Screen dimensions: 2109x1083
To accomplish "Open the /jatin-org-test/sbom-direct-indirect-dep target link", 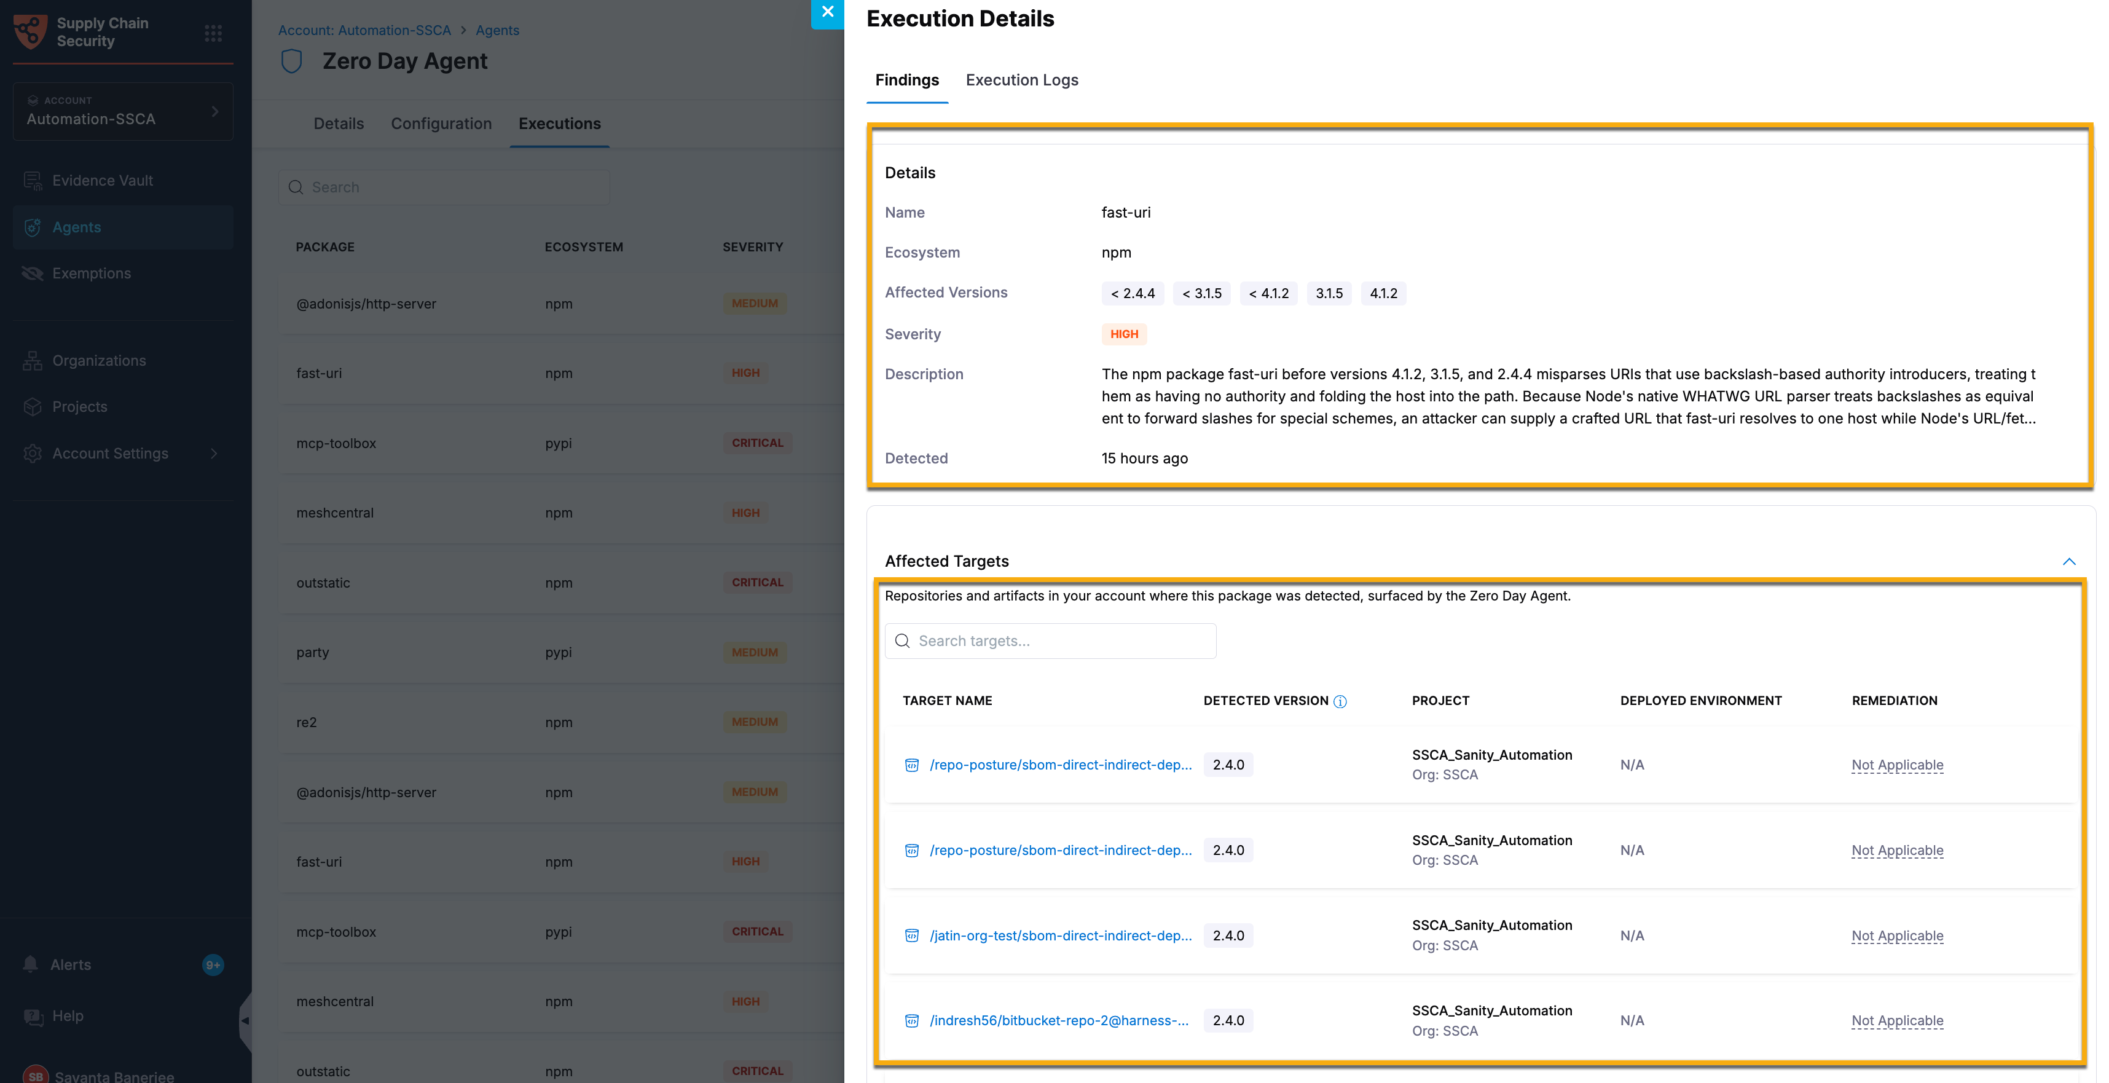I will (1060, 935).
